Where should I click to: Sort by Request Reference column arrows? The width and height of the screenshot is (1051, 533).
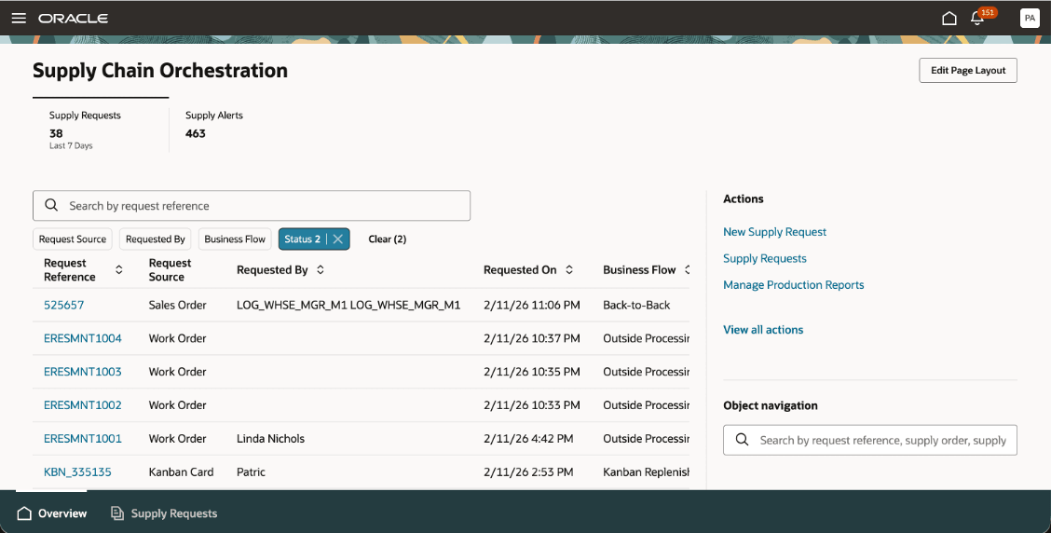118,269
